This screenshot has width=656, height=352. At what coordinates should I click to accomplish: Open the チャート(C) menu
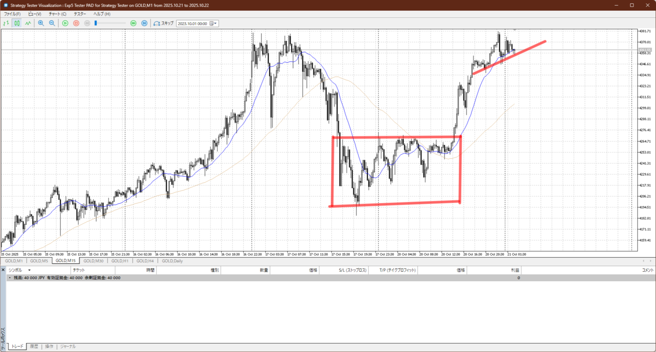pos(57,14)
